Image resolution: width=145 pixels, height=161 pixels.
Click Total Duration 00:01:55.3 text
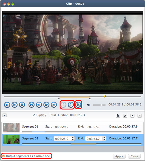click(x=67, y=115)
